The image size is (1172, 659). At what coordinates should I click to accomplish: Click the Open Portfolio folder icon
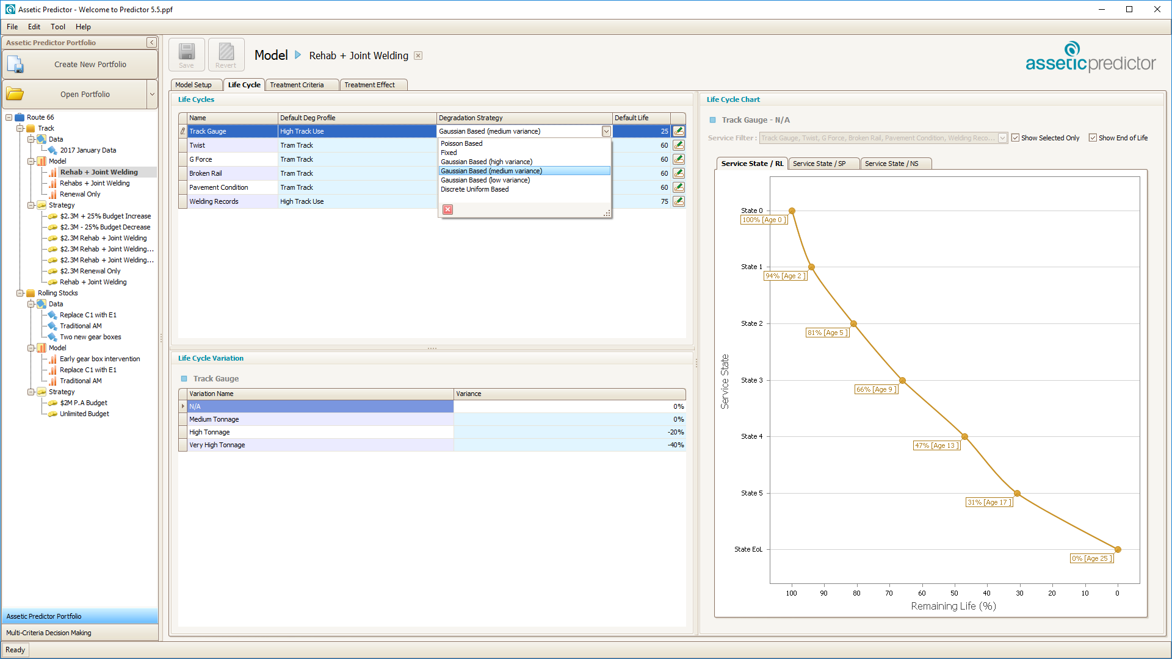tap(15, 94)
